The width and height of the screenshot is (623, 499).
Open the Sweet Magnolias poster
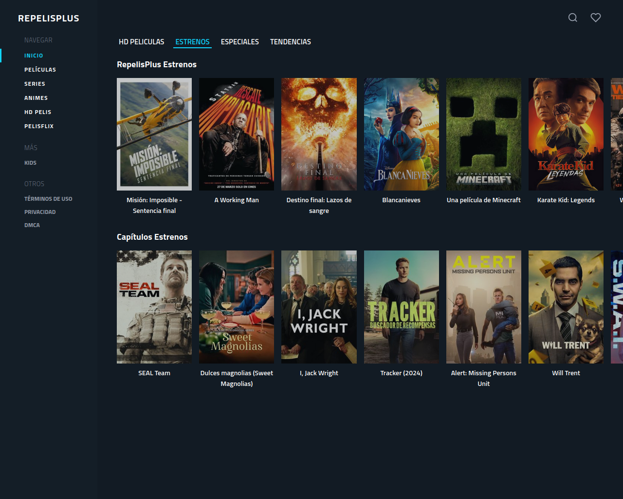[x=237, y=307]
